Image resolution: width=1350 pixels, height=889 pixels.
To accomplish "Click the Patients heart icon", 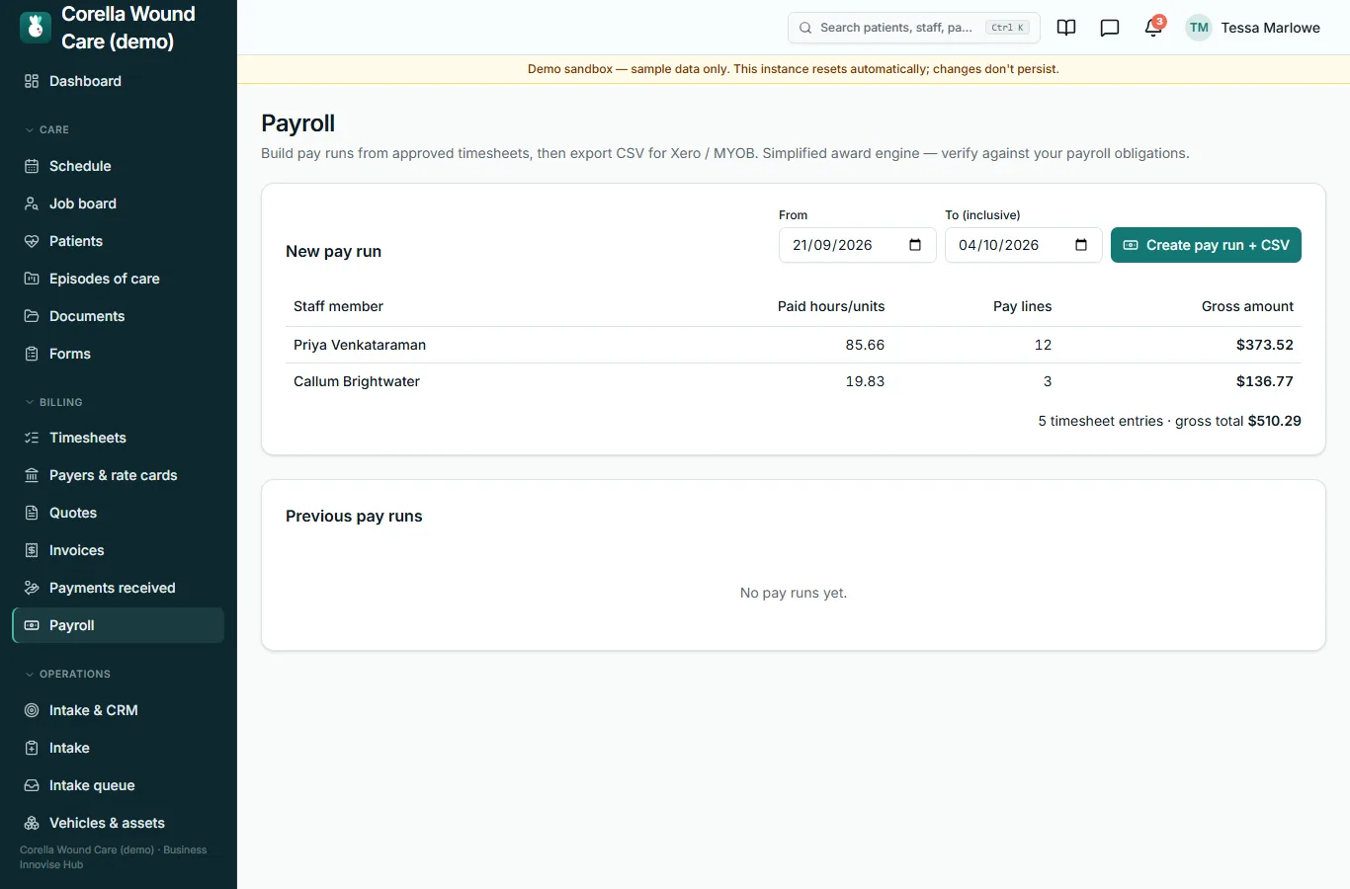I will pyautogui.click(x=32, y=241).
